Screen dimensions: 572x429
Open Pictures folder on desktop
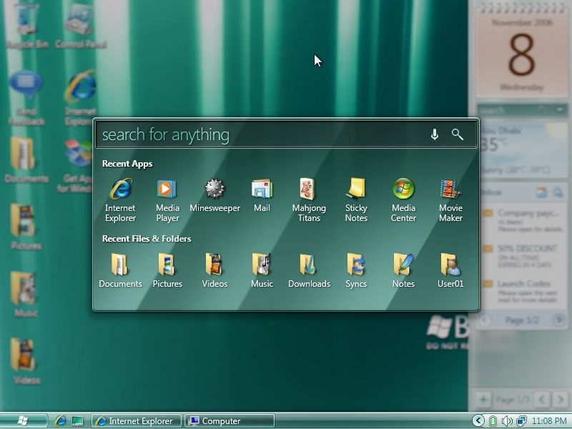click(x=26, y=227)
